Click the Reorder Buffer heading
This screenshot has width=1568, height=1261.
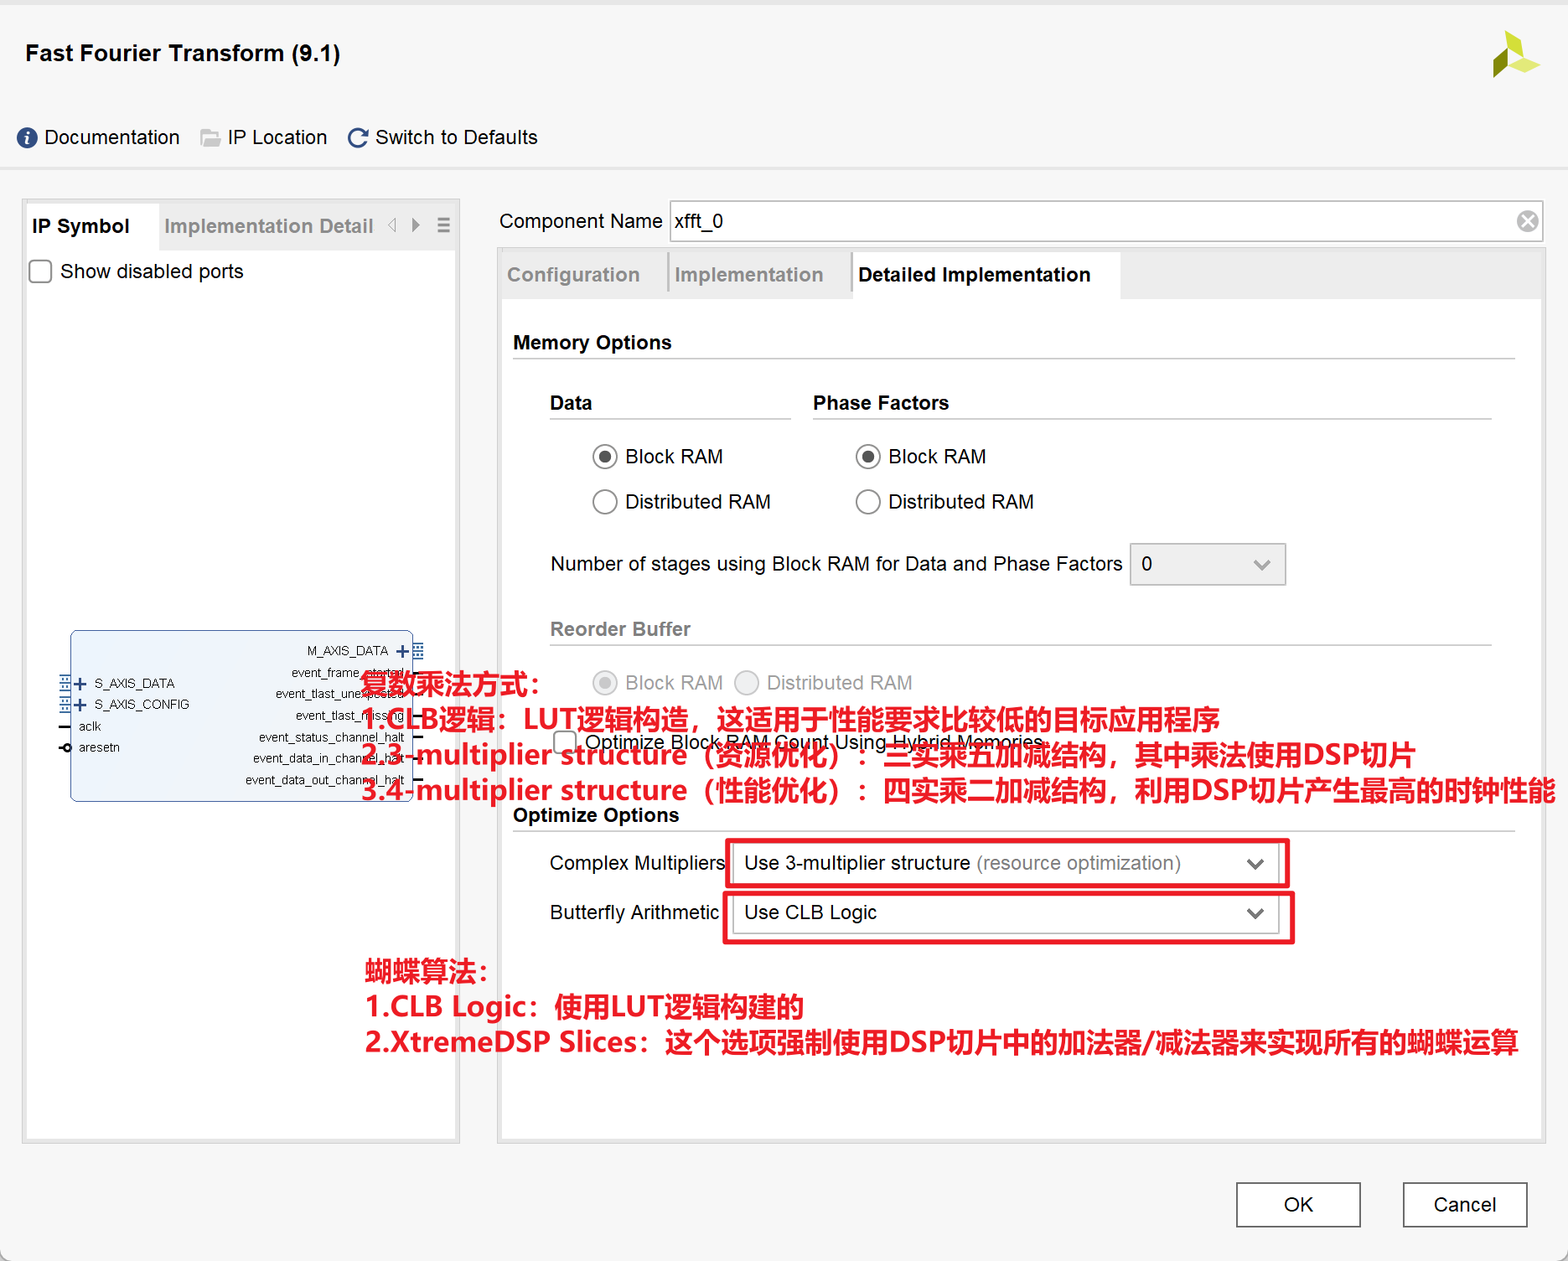(x=620, y=629)
